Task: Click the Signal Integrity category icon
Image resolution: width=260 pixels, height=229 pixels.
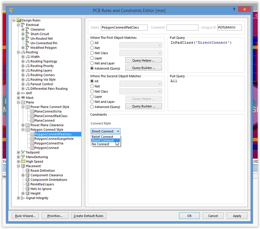Action: tap(23, 198)
